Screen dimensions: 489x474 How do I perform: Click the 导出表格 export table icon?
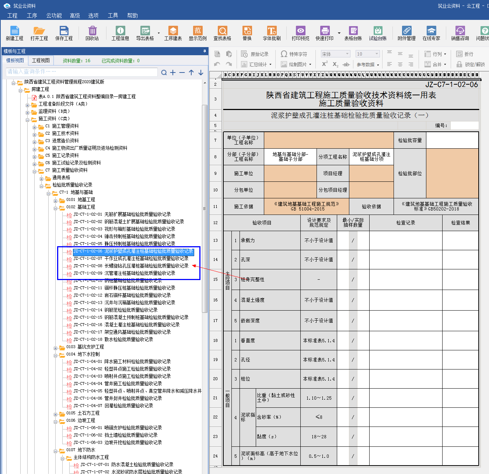coord(145,33)
